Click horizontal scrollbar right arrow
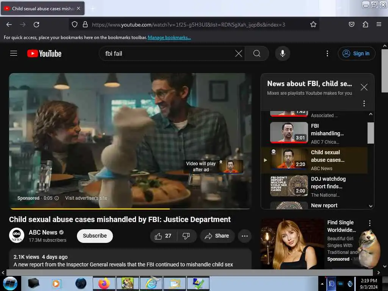Image resolution: width=388 pixels, height=291 pixels. click(x=379, y=272)
